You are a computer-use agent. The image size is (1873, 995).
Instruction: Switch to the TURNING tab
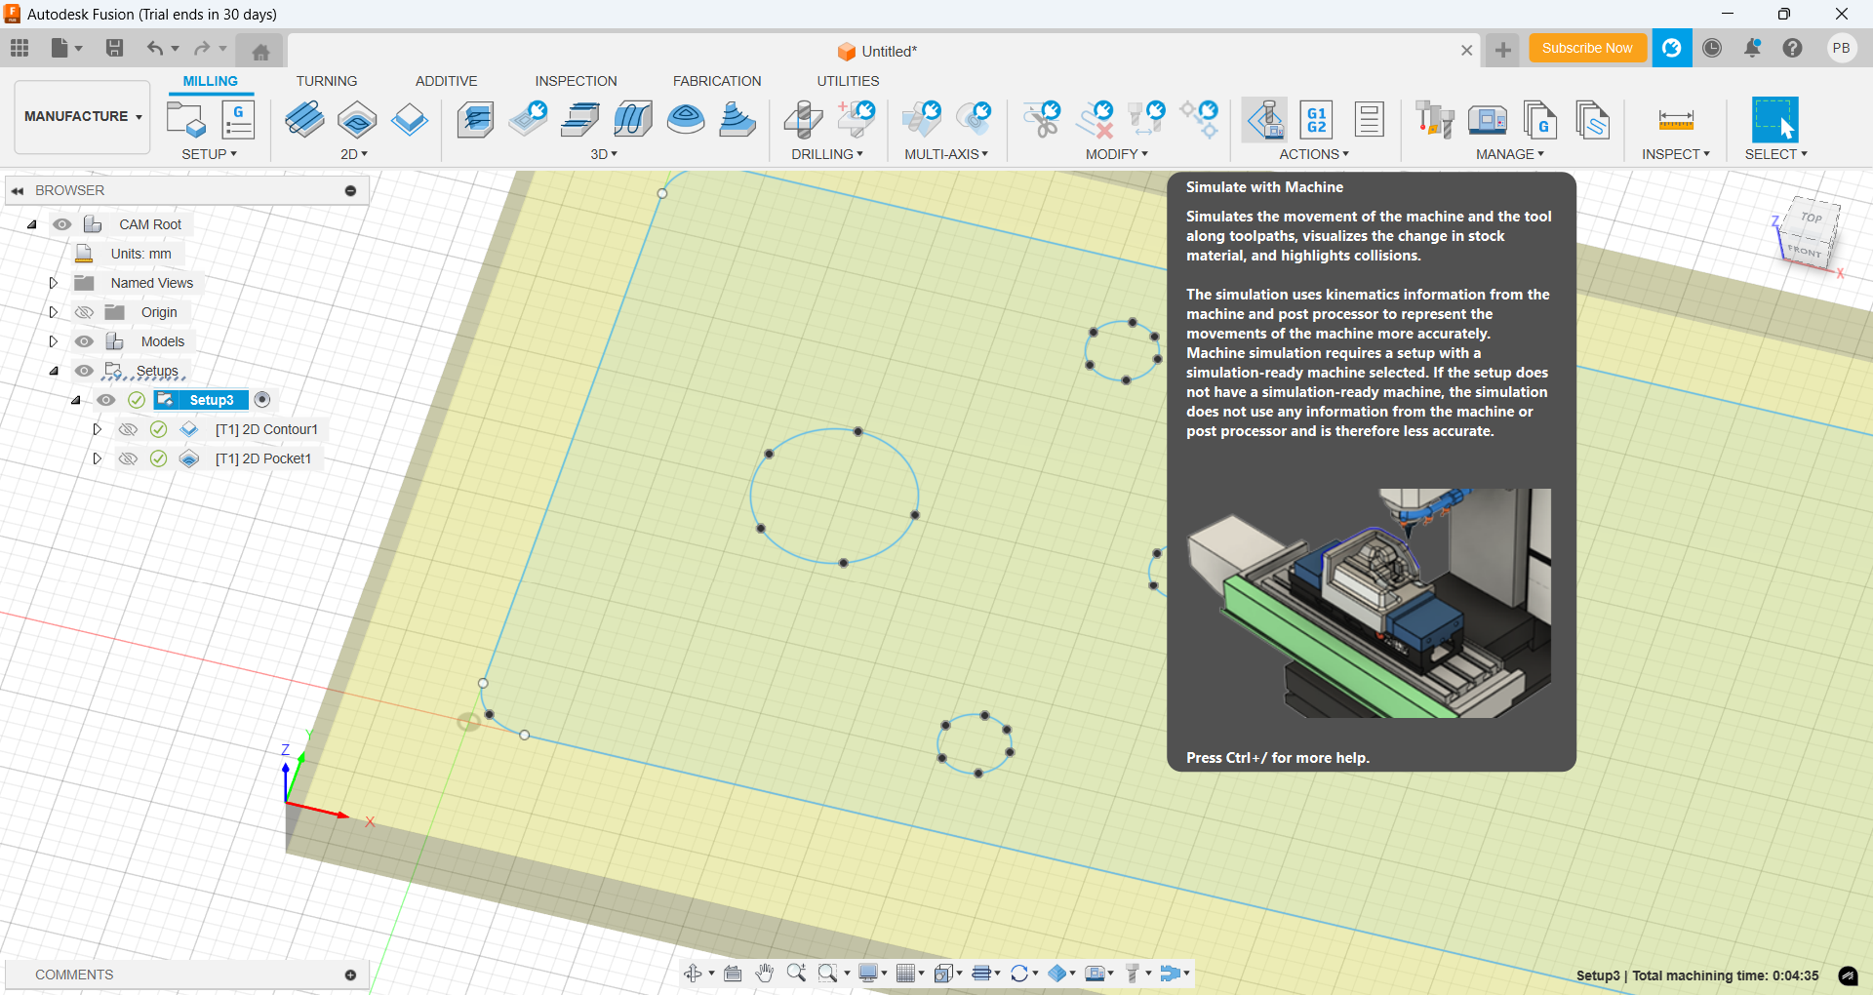click(327, 81)
